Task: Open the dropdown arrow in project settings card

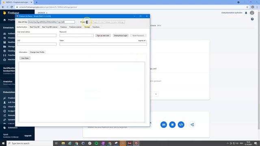Action: (156, 94)
